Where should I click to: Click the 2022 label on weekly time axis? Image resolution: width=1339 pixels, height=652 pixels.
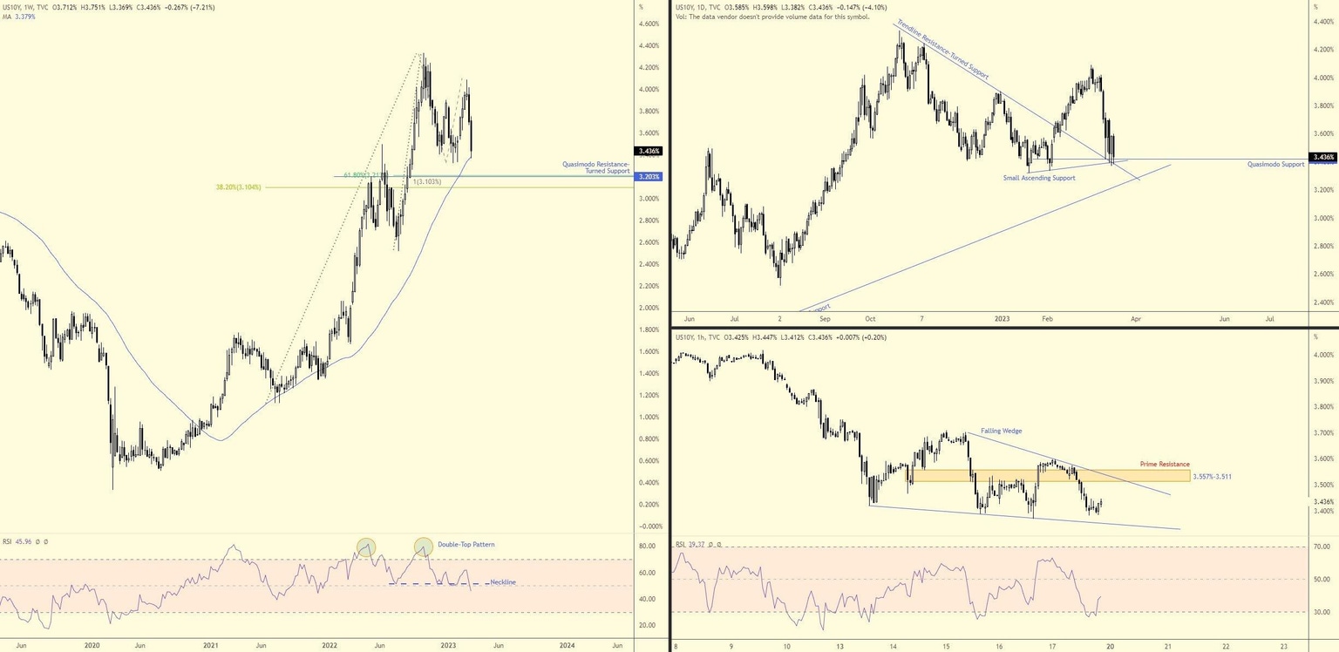point(330,646)
